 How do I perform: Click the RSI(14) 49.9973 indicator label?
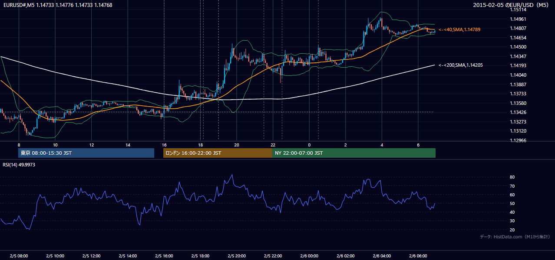coord(19,165)
